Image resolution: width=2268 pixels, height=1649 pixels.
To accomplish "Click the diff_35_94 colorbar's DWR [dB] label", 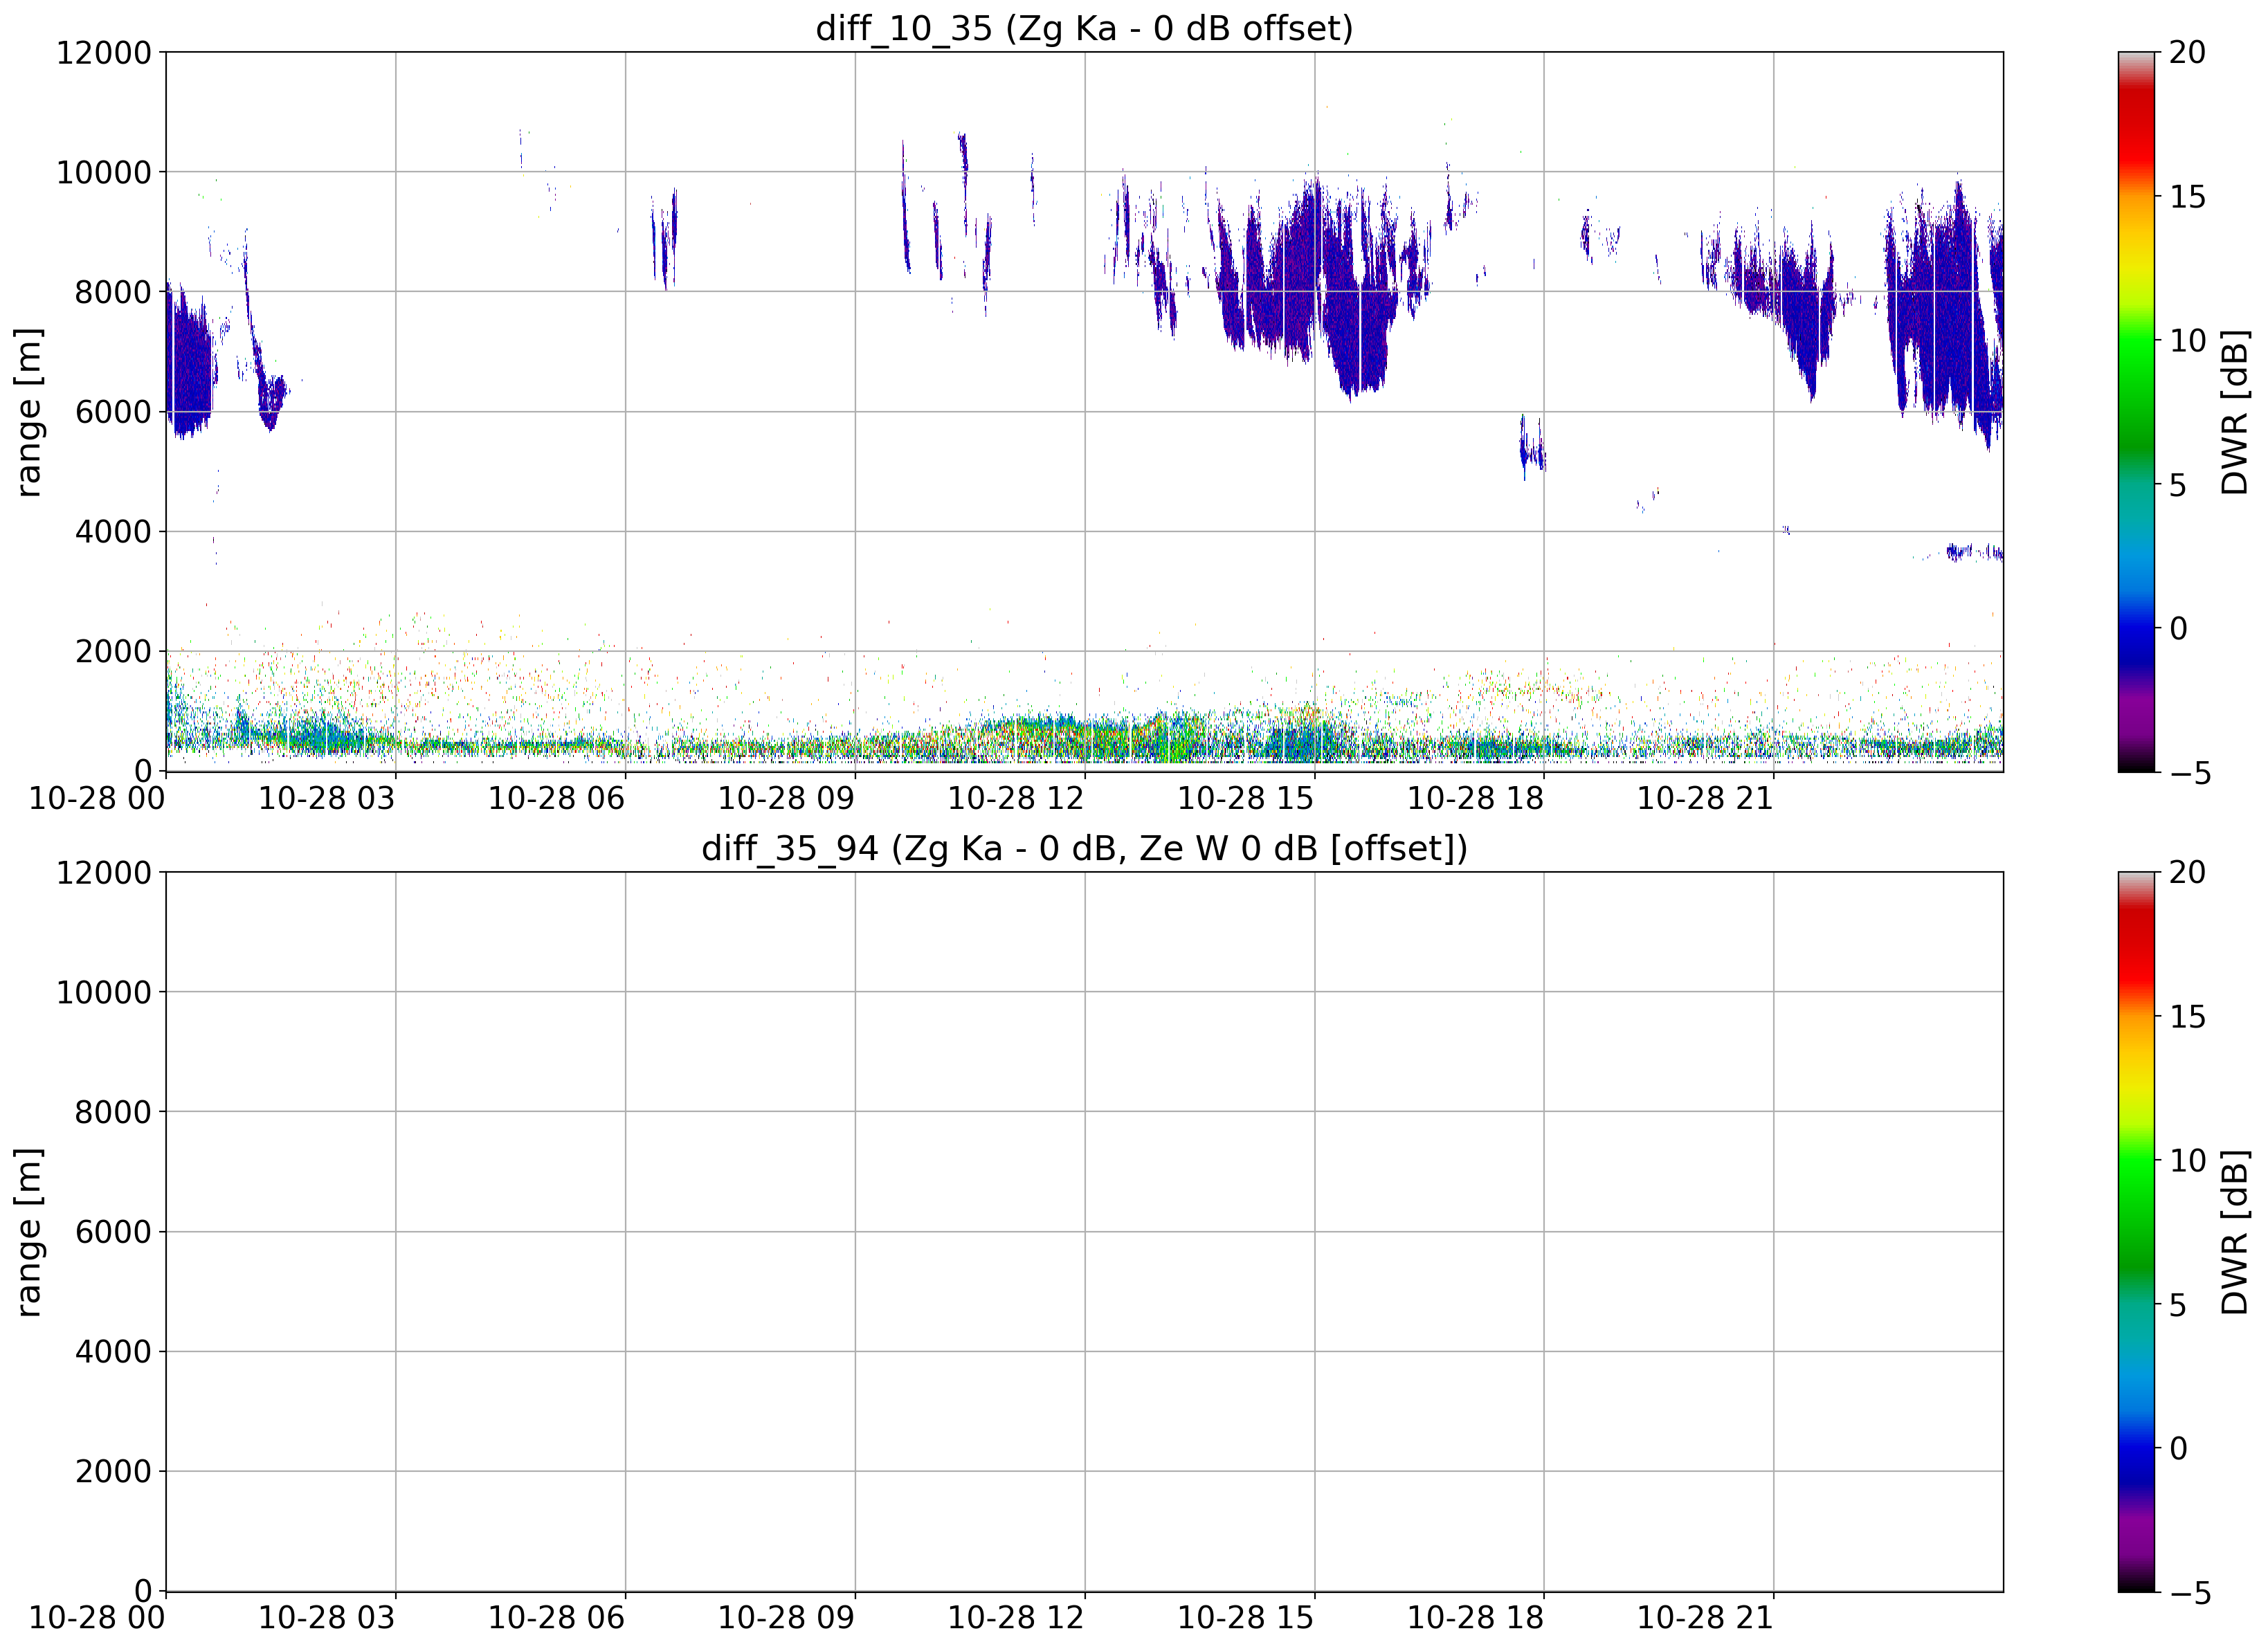I will tap(2234, 1232).
